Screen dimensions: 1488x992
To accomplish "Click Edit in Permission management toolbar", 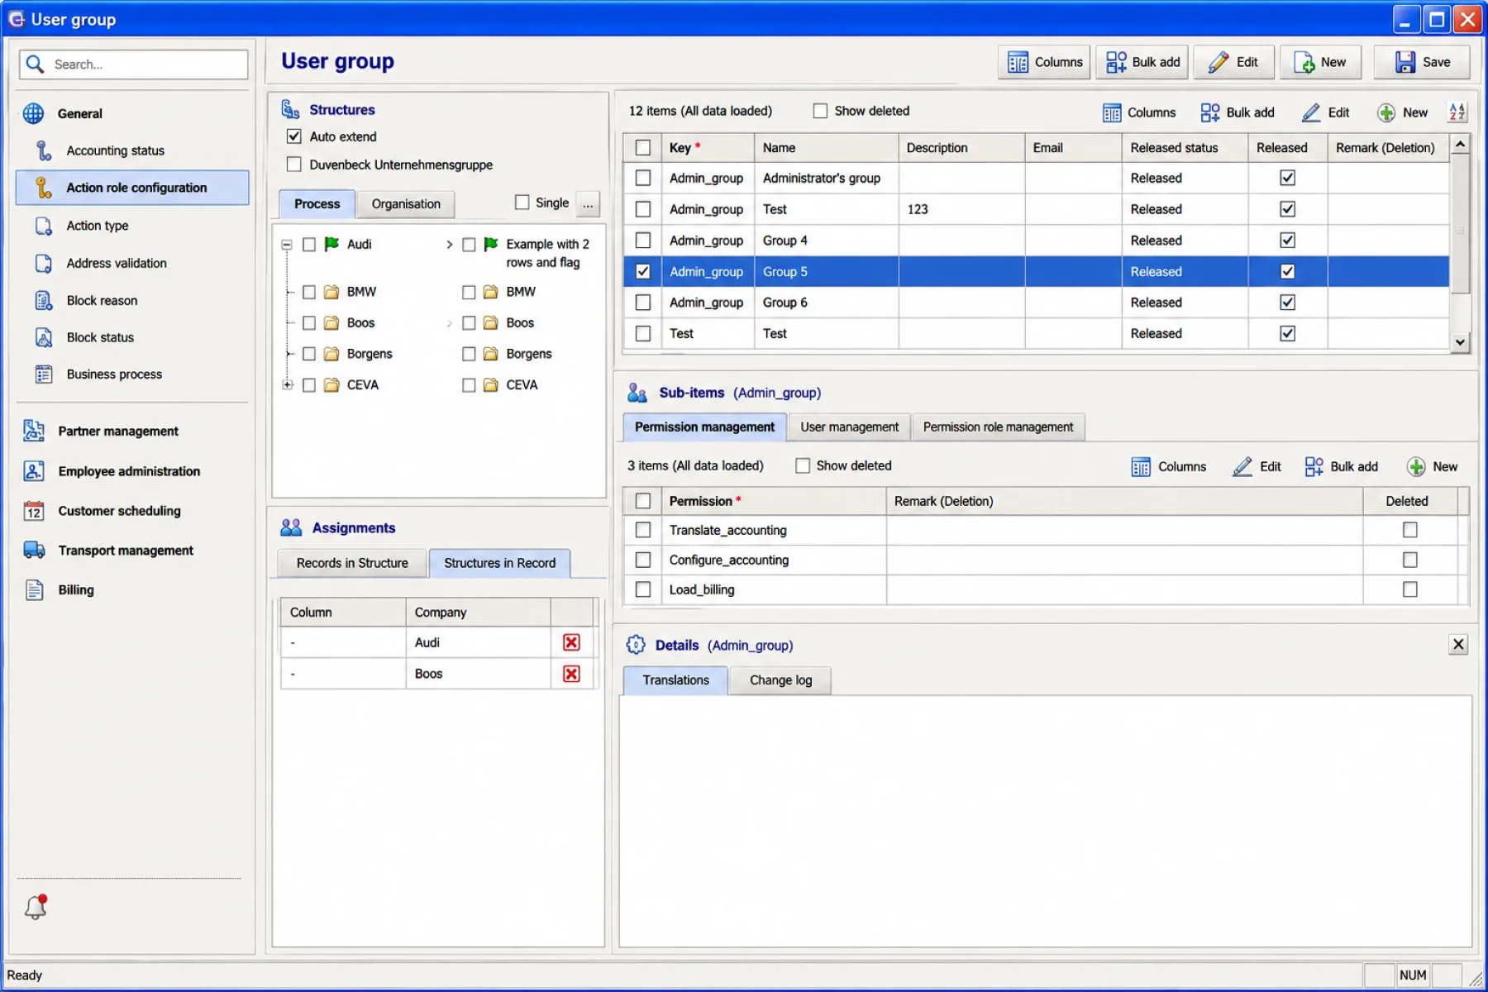I will coord(1257,466).
